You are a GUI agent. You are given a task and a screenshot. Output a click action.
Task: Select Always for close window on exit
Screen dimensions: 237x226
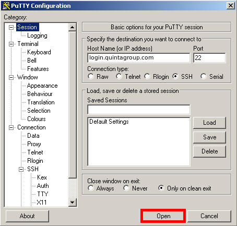(x=91, y=188)
